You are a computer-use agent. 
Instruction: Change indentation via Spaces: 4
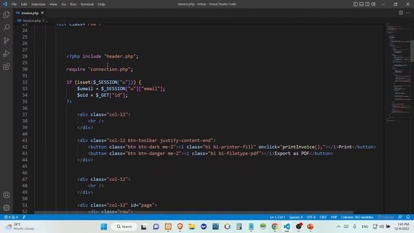coord(296,217)
